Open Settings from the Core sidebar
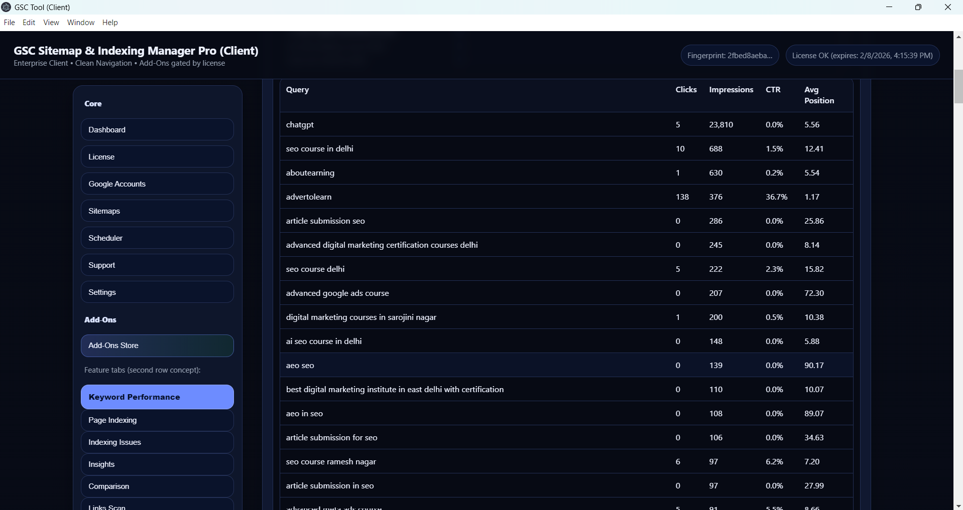This screenshot has height=510, width=963. (x=157, y=292)
